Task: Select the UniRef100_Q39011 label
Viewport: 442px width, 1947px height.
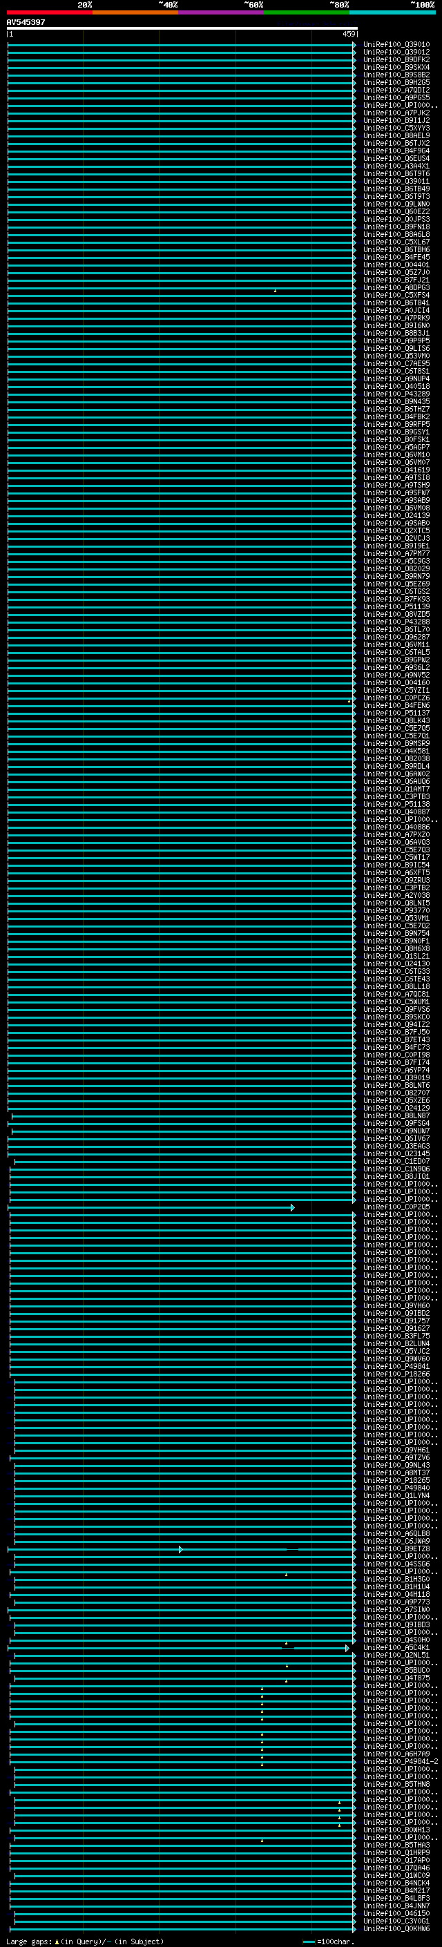Action: tap(396, 182)
